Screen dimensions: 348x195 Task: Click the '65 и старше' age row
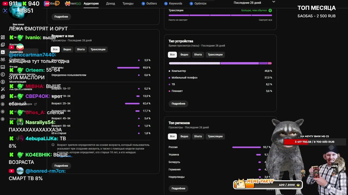point(101,133)
